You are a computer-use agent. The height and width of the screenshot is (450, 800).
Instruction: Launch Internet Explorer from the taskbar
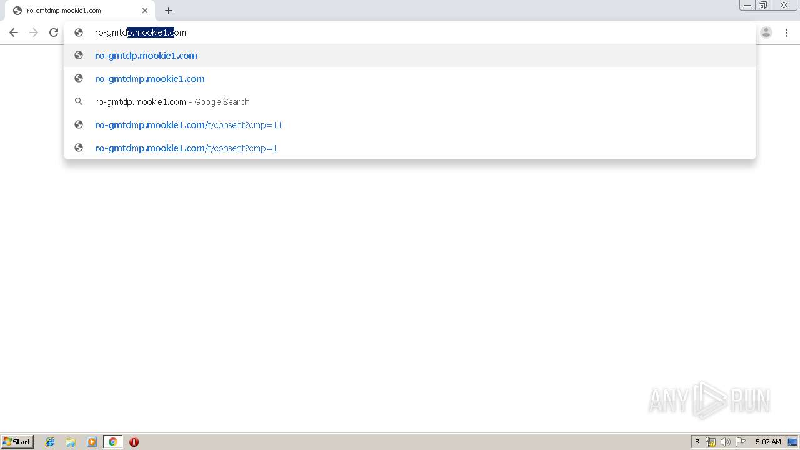click(50, 442)
